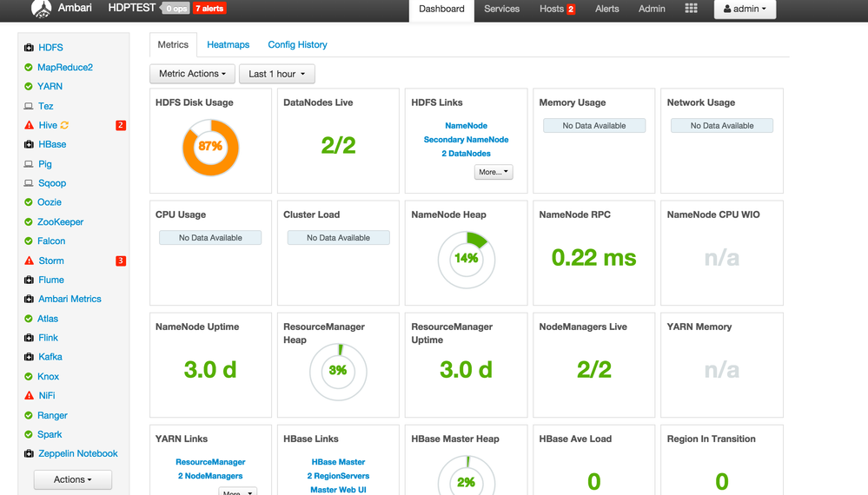Click the green check icon beside Oozie
Viewport: 868px width, 495px height.
28,202
